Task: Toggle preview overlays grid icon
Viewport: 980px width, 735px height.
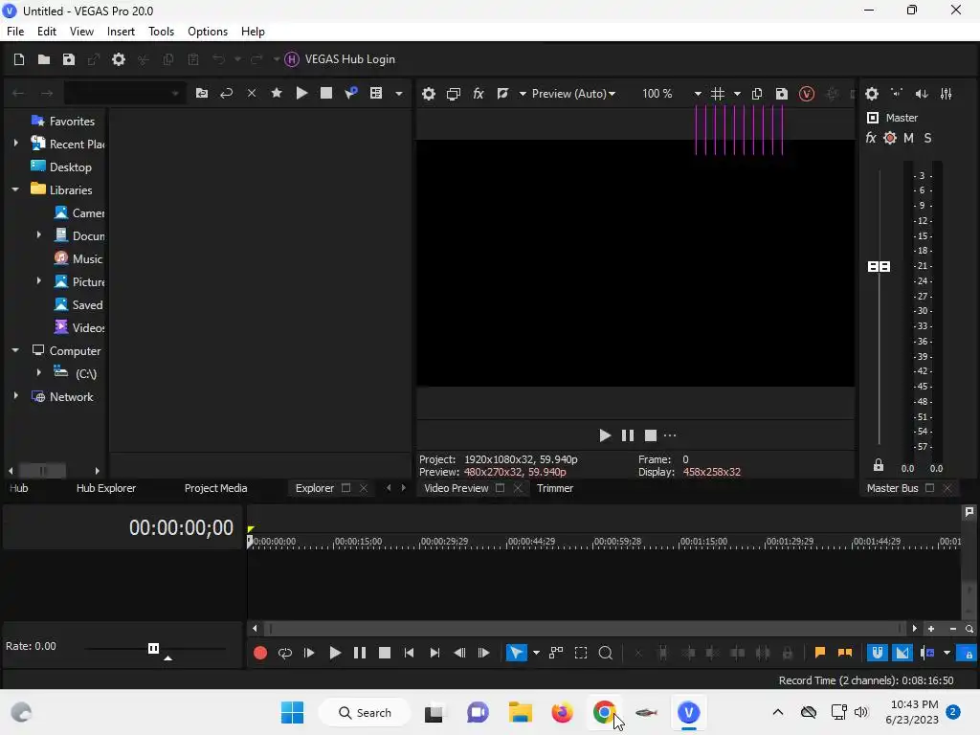Action: (718, 94)
